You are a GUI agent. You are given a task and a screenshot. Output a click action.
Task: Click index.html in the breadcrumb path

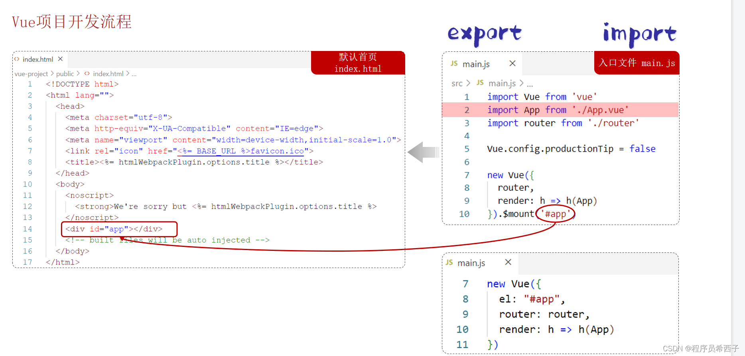pos(108,74)
